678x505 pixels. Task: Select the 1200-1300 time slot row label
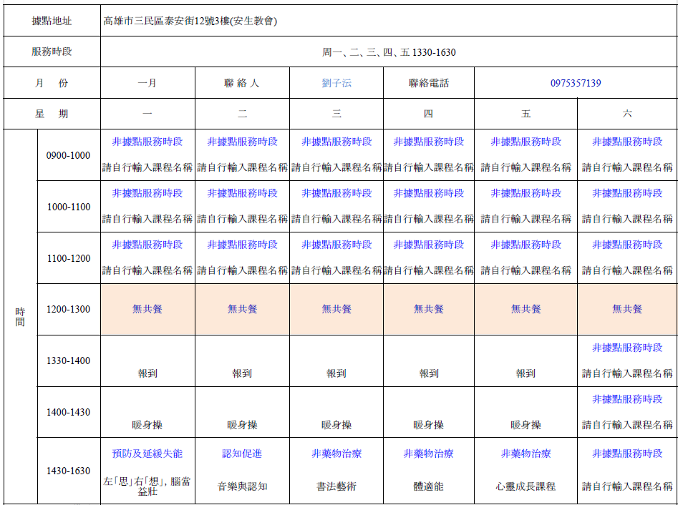69,310
